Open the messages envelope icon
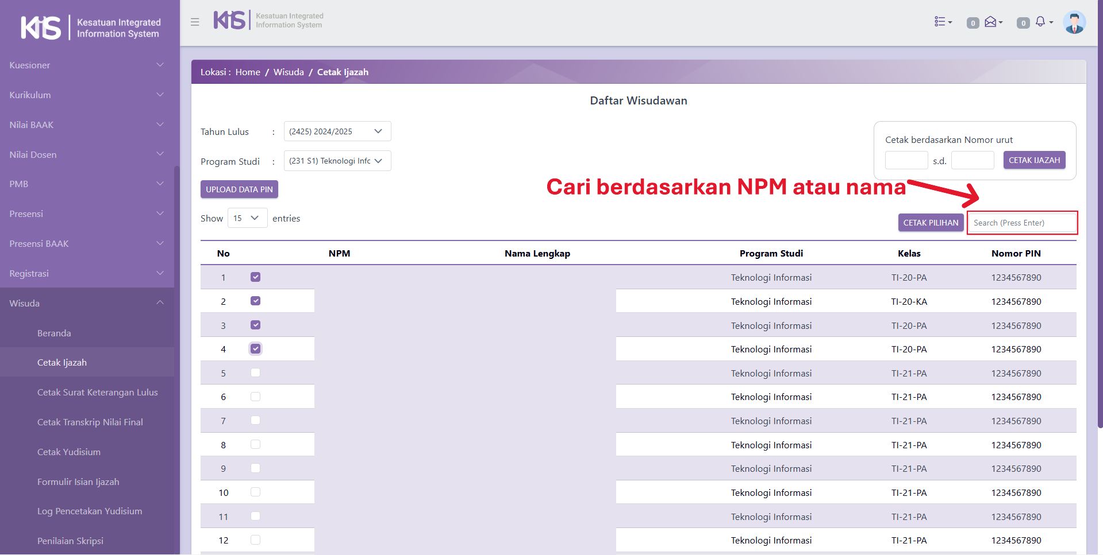Viewport: 1103px width, 555px height. pyautogui.click(x=993, y=22)
